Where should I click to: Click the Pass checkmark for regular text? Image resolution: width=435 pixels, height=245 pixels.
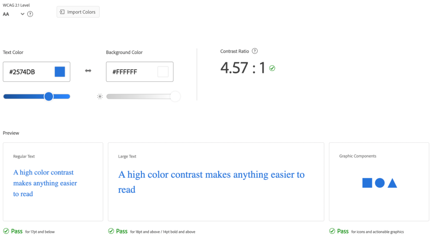click(x=6, y=231)
